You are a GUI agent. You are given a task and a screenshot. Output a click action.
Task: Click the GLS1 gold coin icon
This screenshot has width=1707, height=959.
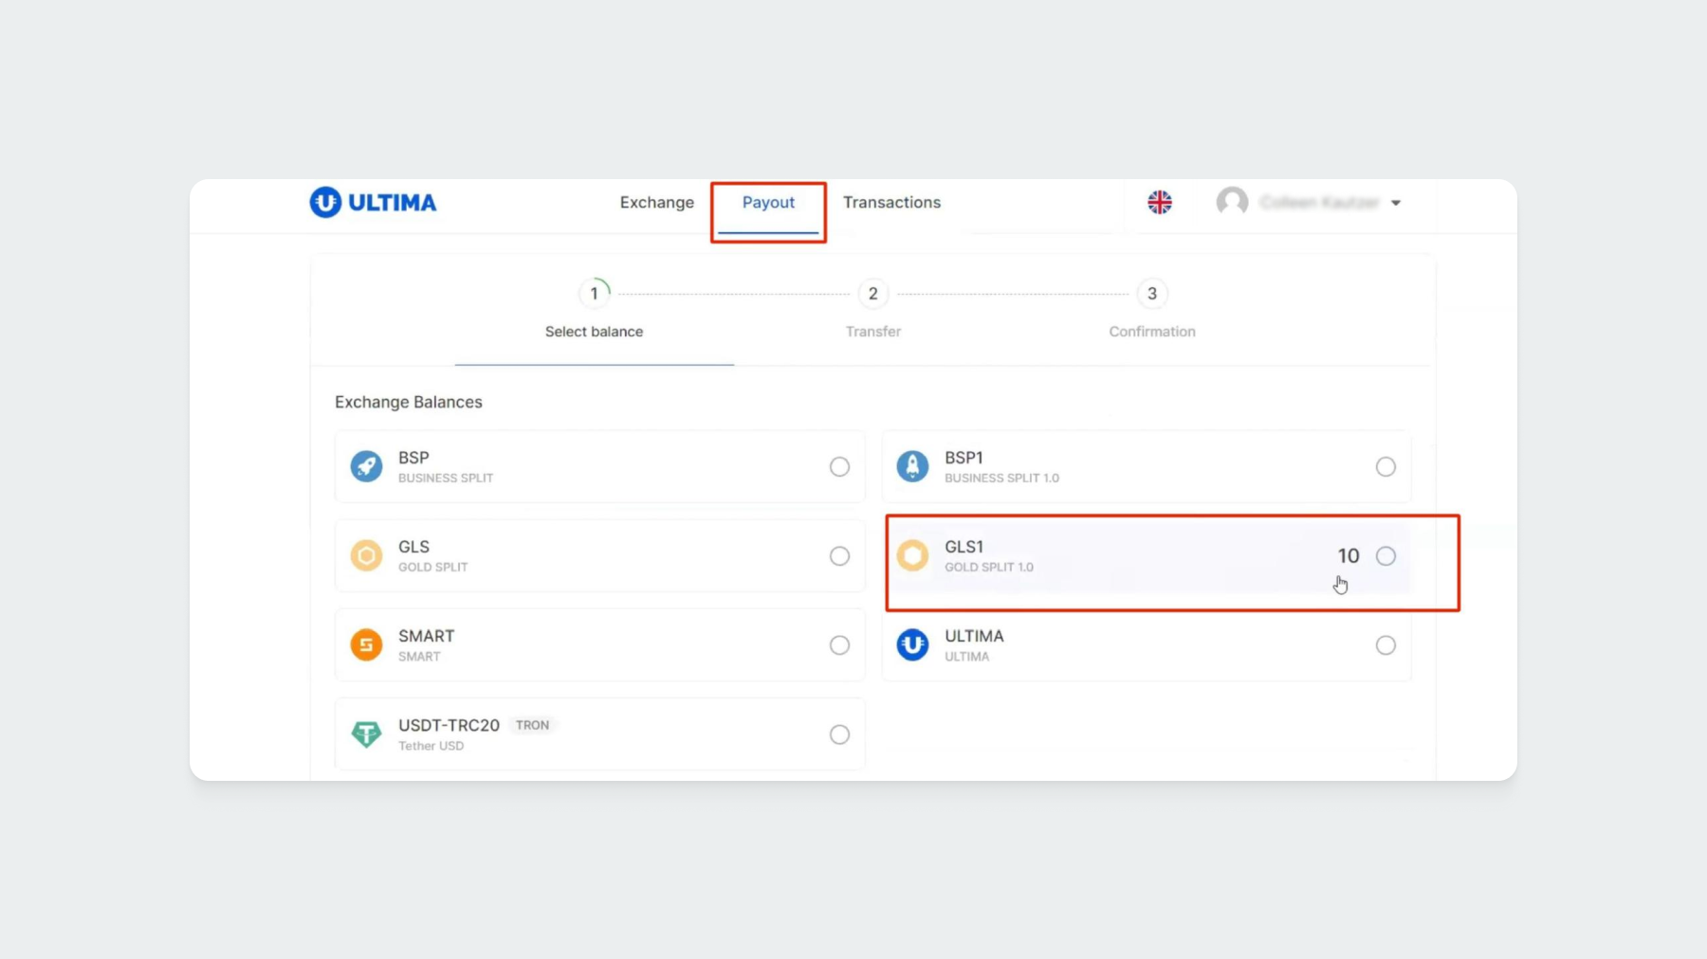point(912,555)
